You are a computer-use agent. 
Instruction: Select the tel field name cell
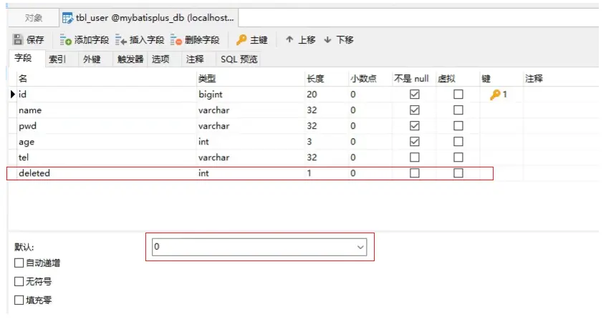coord(106,157)
